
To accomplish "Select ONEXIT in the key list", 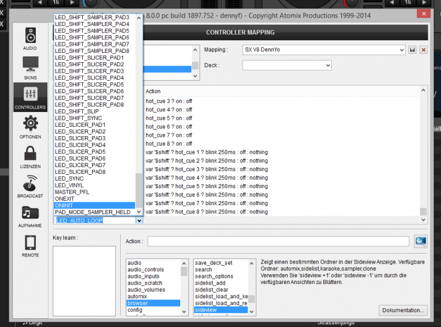I will [94, 199].
